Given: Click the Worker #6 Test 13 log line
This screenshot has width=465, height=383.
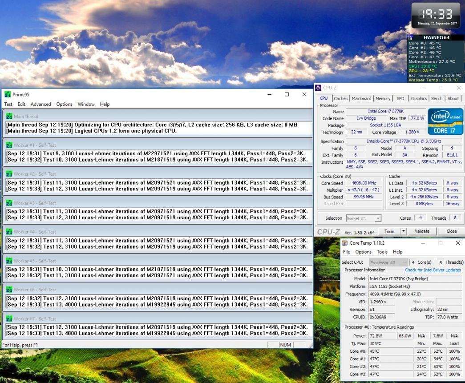Looking at the screenshot, I should tap(157, 304).
